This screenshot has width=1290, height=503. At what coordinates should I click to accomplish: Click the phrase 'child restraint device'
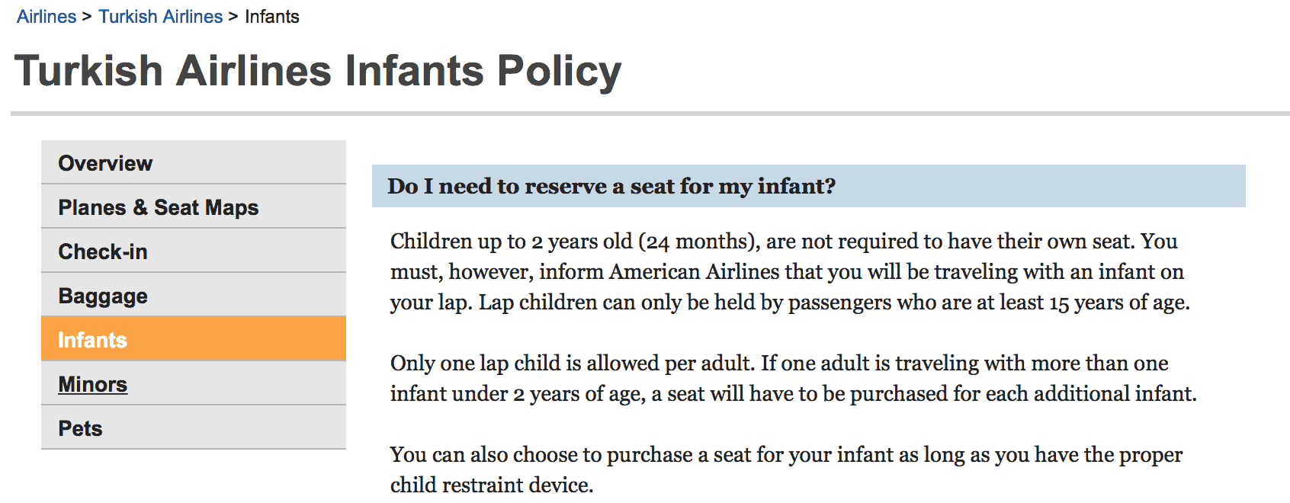coord(490,485)
